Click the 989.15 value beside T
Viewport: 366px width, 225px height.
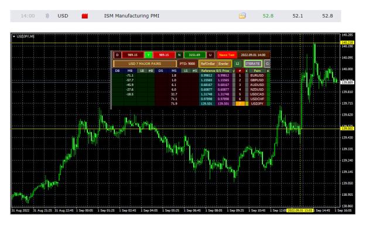(x=164, y=55)
